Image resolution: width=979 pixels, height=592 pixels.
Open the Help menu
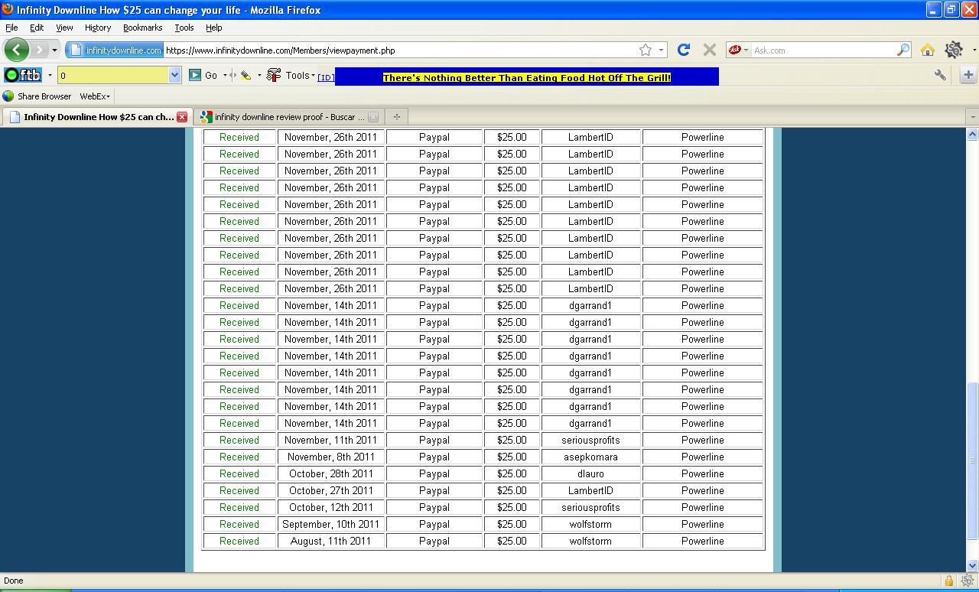213,28
